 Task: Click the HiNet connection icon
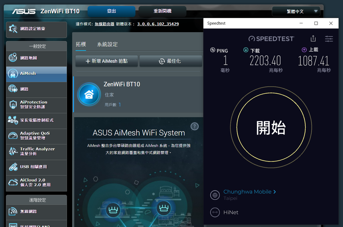pos(215,212)
